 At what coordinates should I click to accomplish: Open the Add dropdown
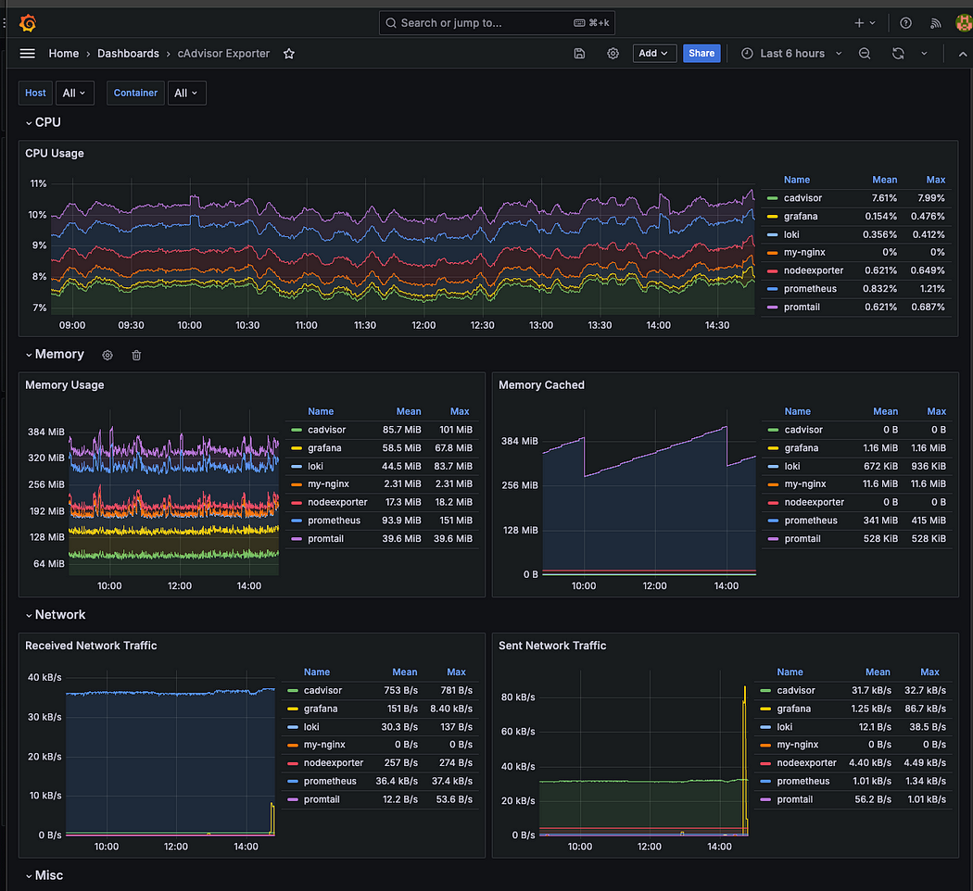[x=653, y=54]
